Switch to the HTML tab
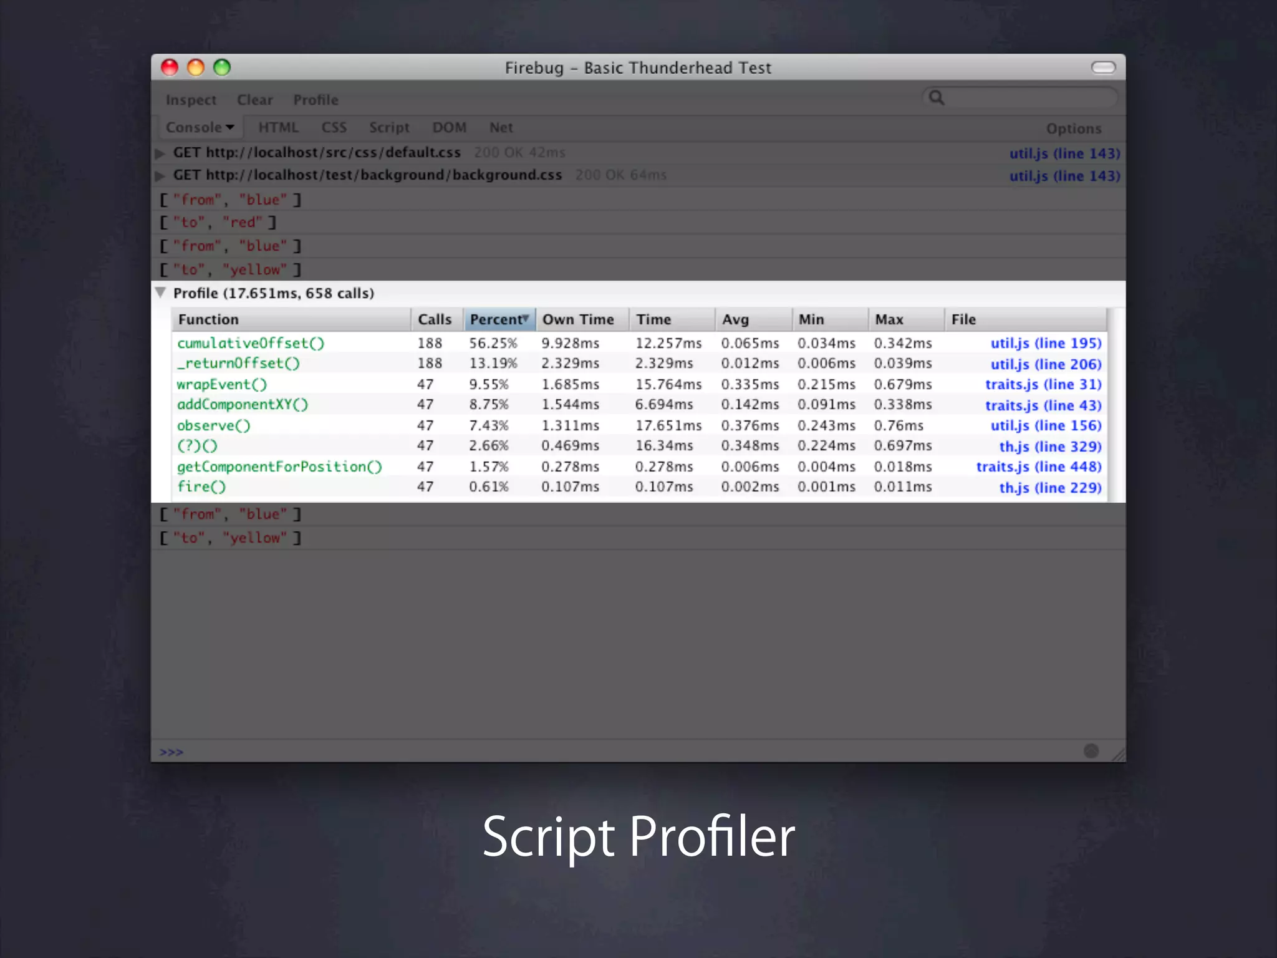This screenshot has height=958, width=1277. pos(278,127)
